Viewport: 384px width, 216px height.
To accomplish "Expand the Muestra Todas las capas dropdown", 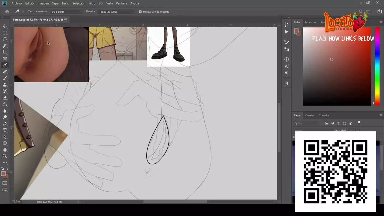I will tap(116, 12).
